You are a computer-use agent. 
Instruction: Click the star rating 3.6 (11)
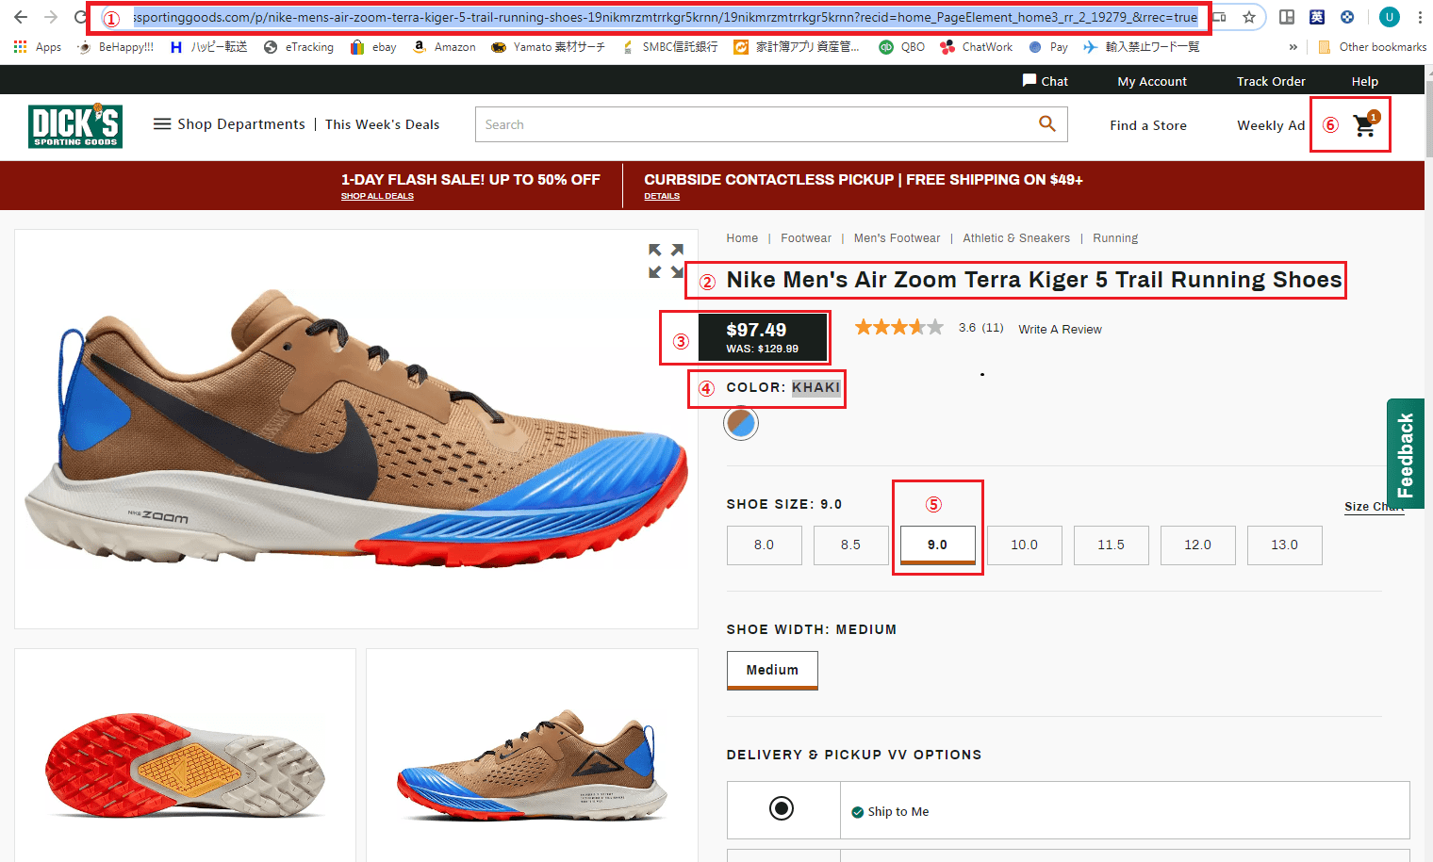click(x=929, y=328)
